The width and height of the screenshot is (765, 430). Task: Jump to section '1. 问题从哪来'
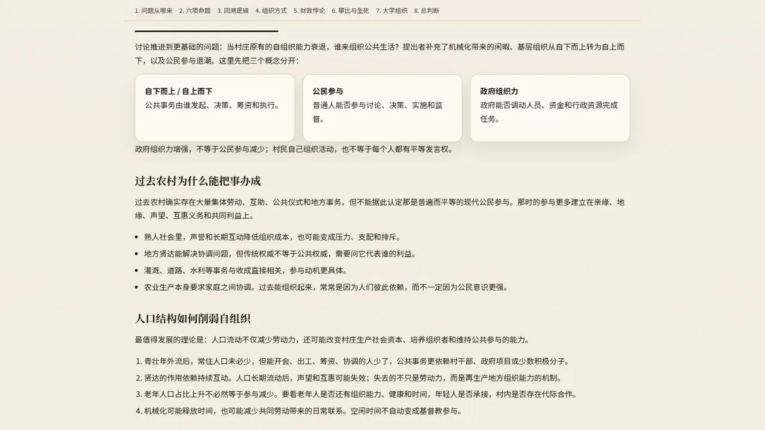(x=154, y=11)
